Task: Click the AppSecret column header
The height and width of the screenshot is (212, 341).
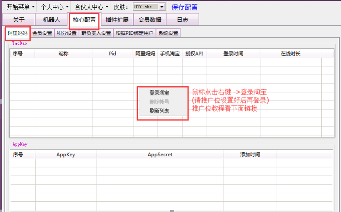Action: click(x=160, y=155)
